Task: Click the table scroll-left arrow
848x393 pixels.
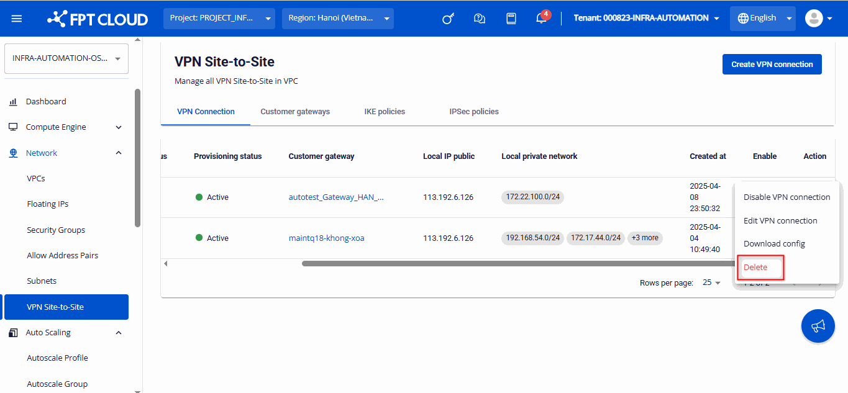Action: click(x=166, y=264)
